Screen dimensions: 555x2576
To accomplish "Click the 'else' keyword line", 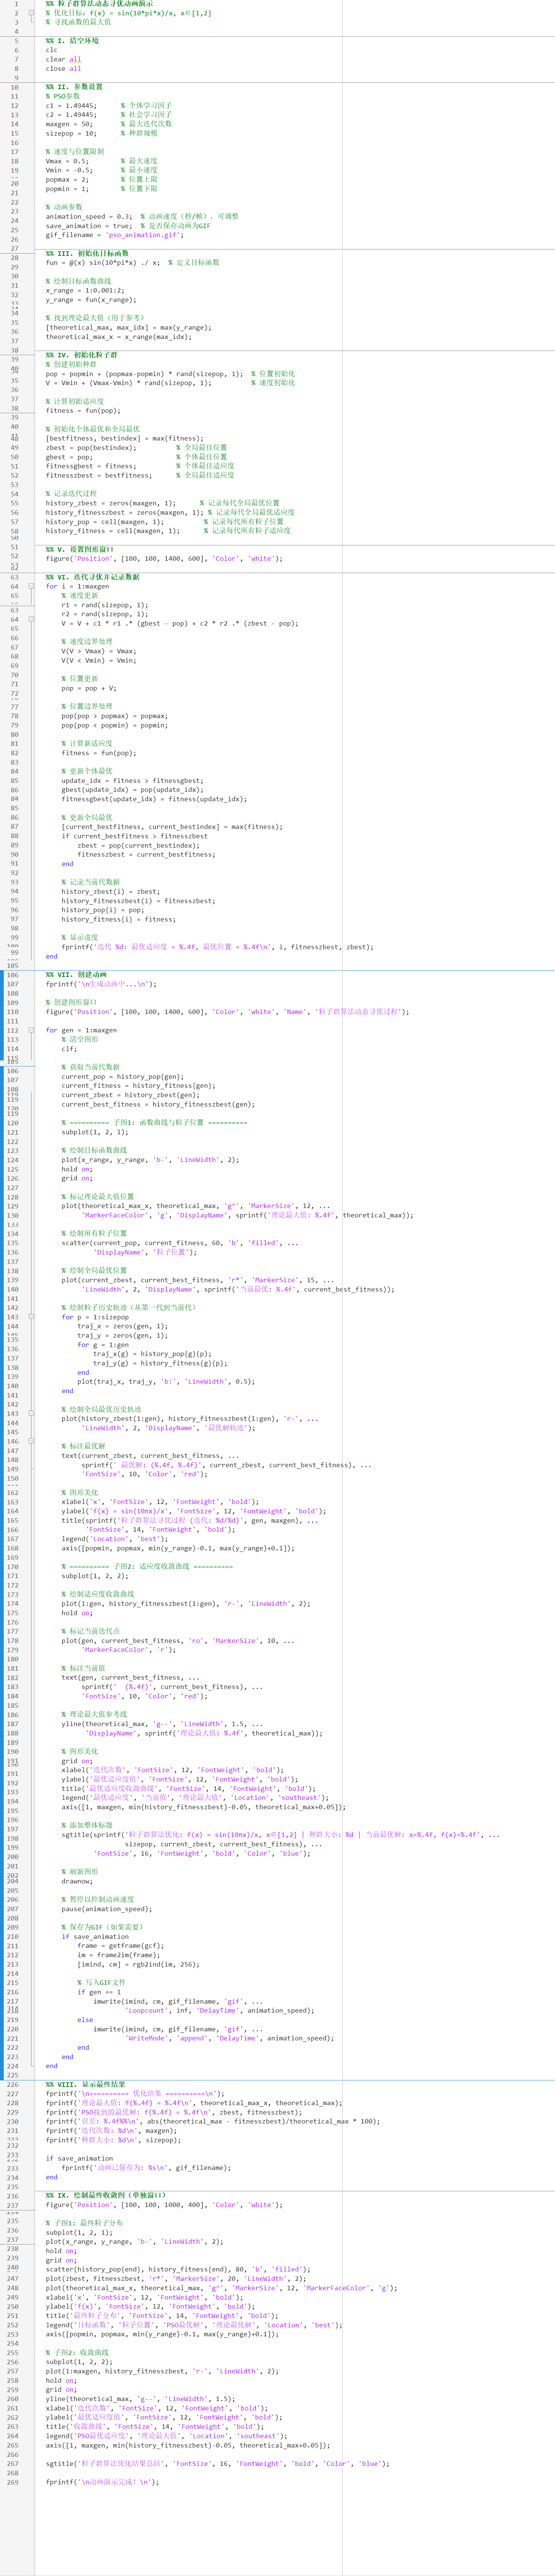I will pos(85,2020).
